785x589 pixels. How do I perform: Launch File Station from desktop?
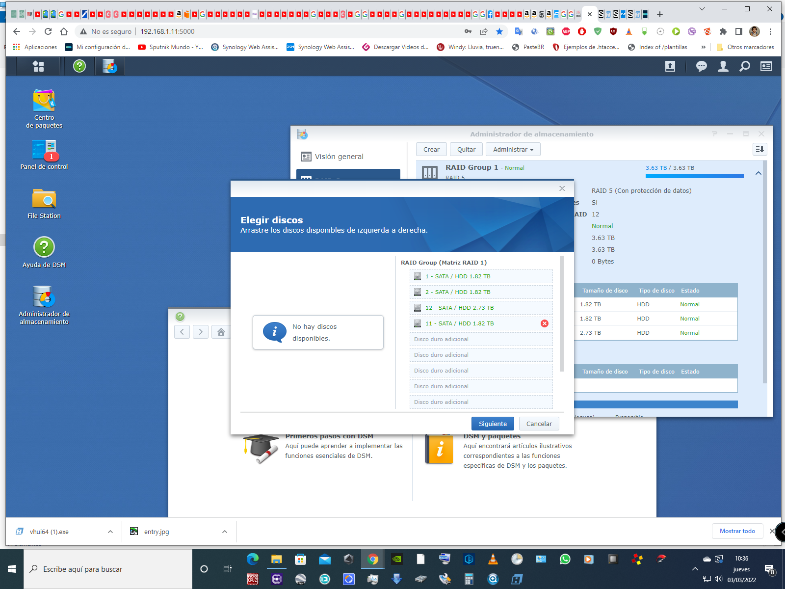[44, 200]
